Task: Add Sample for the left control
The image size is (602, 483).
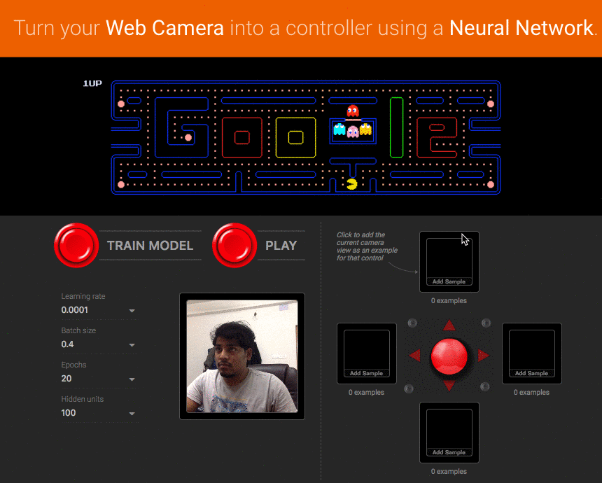Action: click(366, 372)
